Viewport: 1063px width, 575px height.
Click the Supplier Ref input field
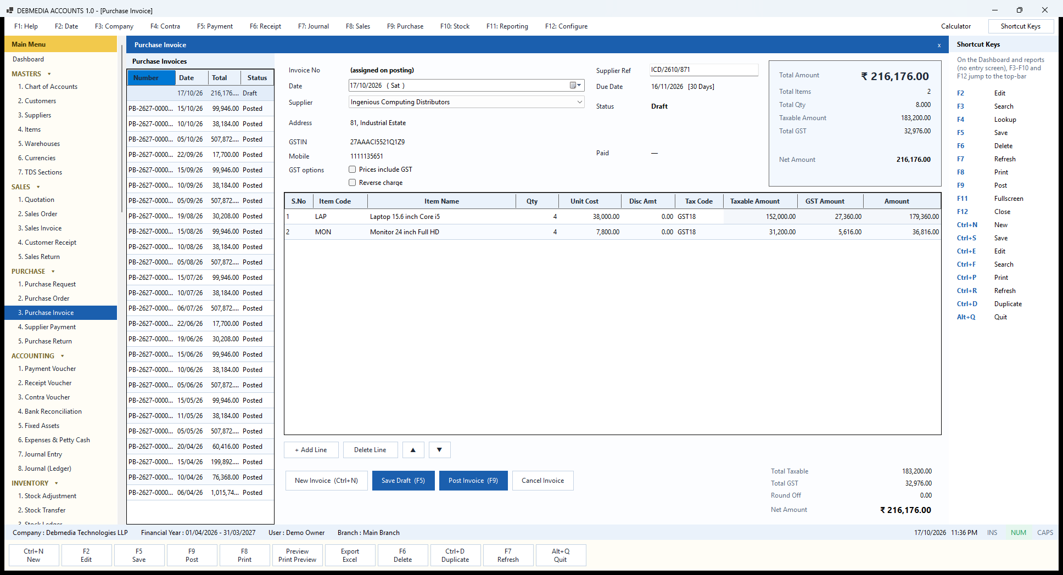[x=703, y=70]
